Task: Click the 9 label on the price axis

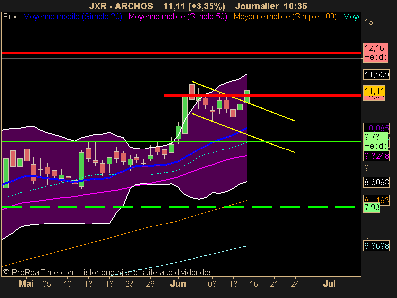Action: [366, 168]
